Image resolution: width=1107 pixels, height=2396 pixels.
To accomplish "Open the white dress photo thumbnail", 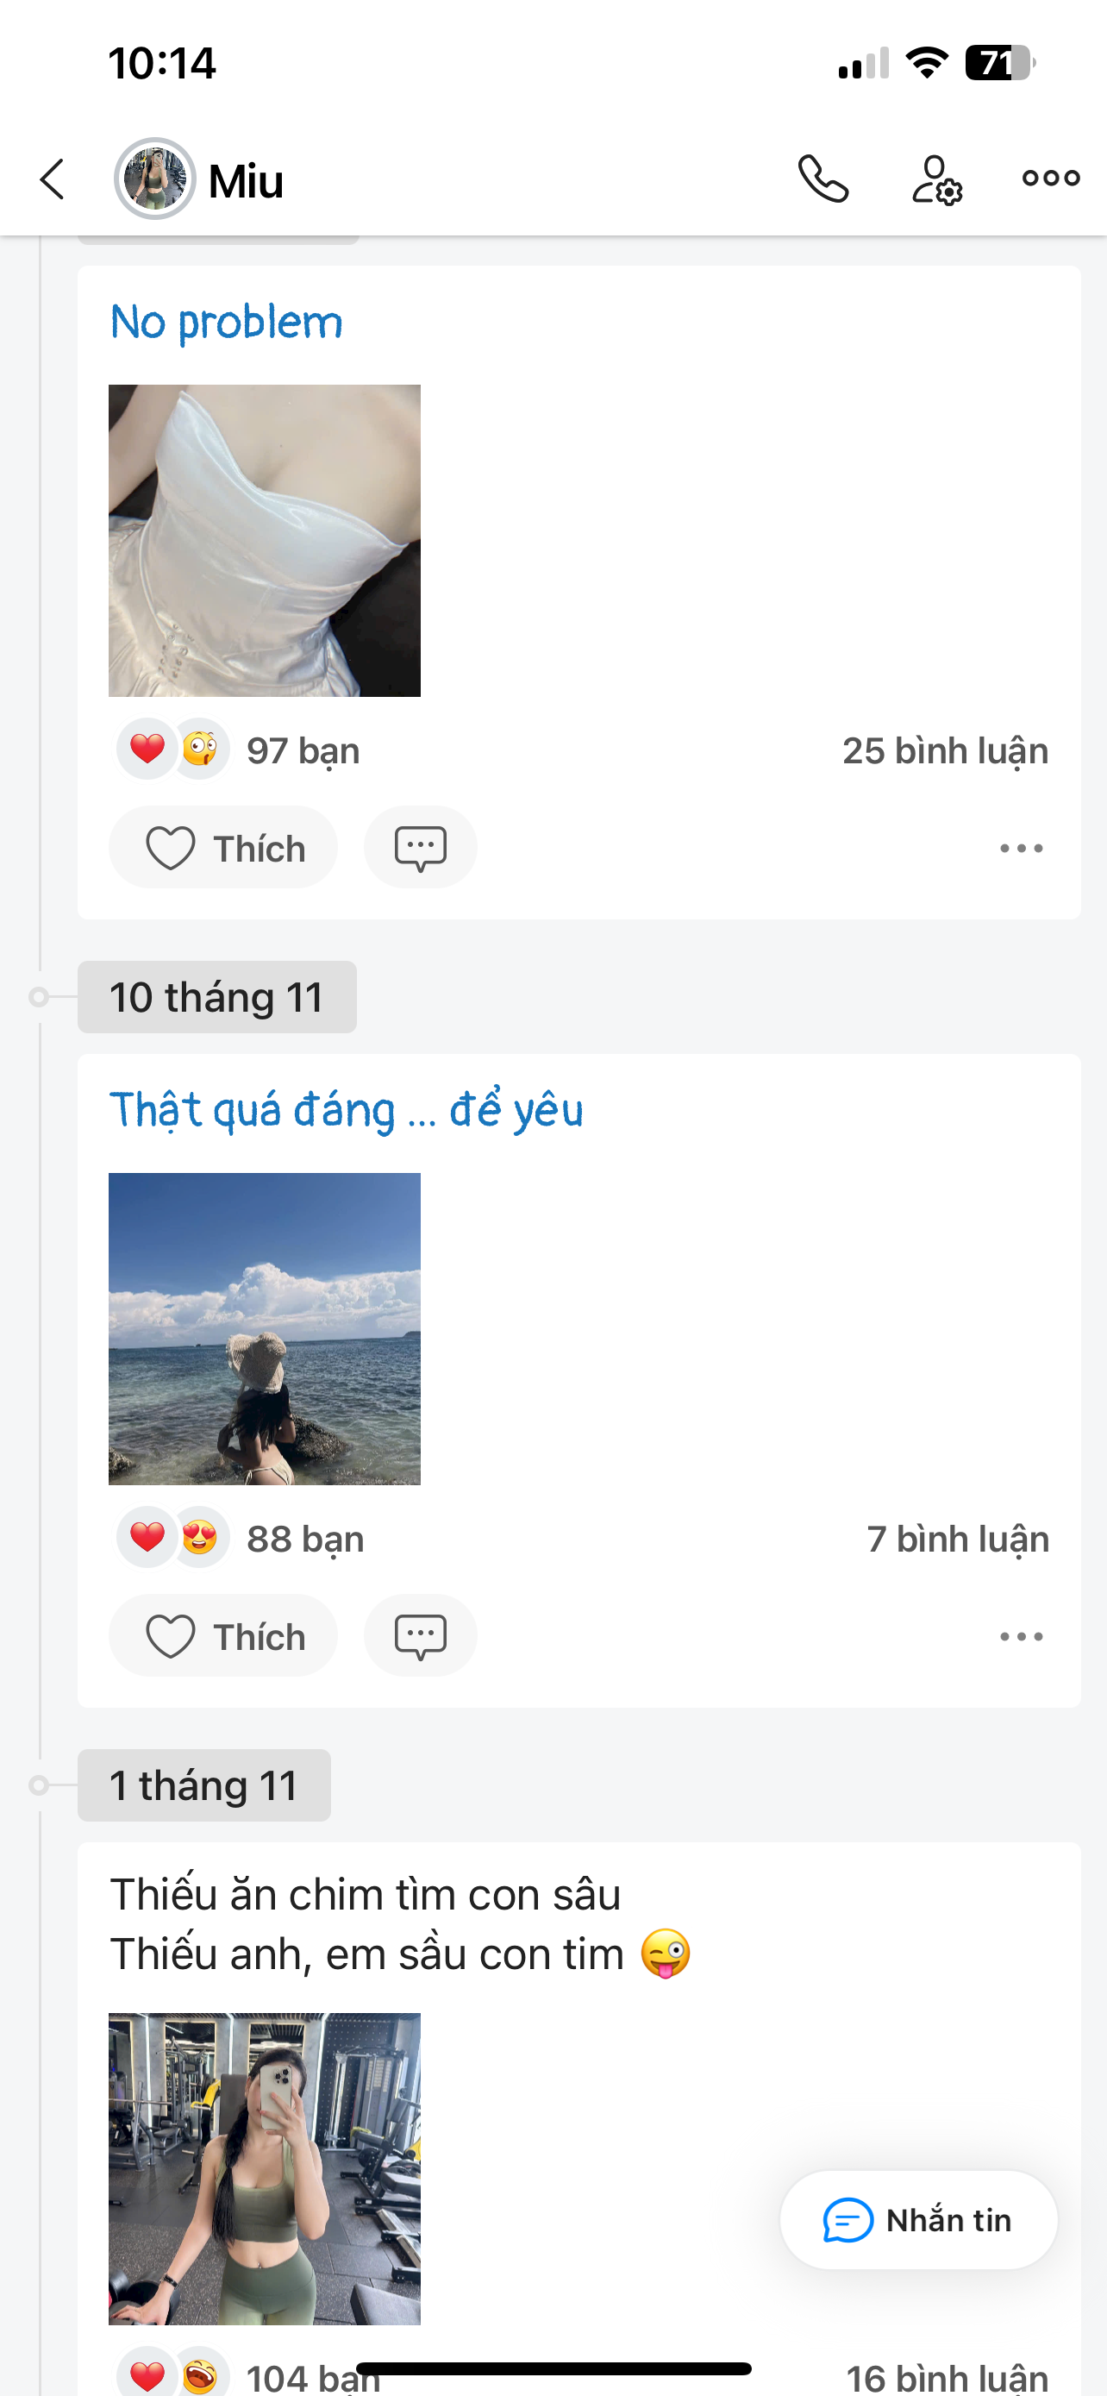I will [265, 541].
